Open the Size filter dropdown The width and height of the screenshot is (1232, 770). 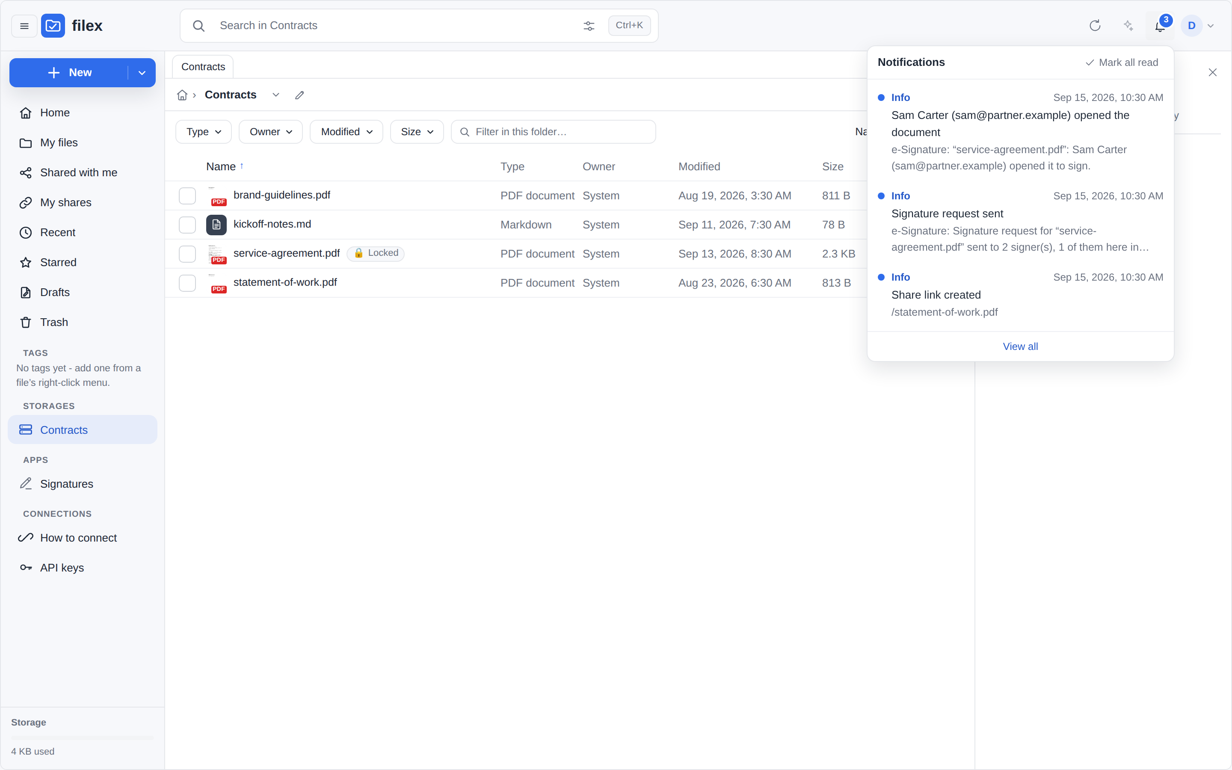[x=417, y=132]
